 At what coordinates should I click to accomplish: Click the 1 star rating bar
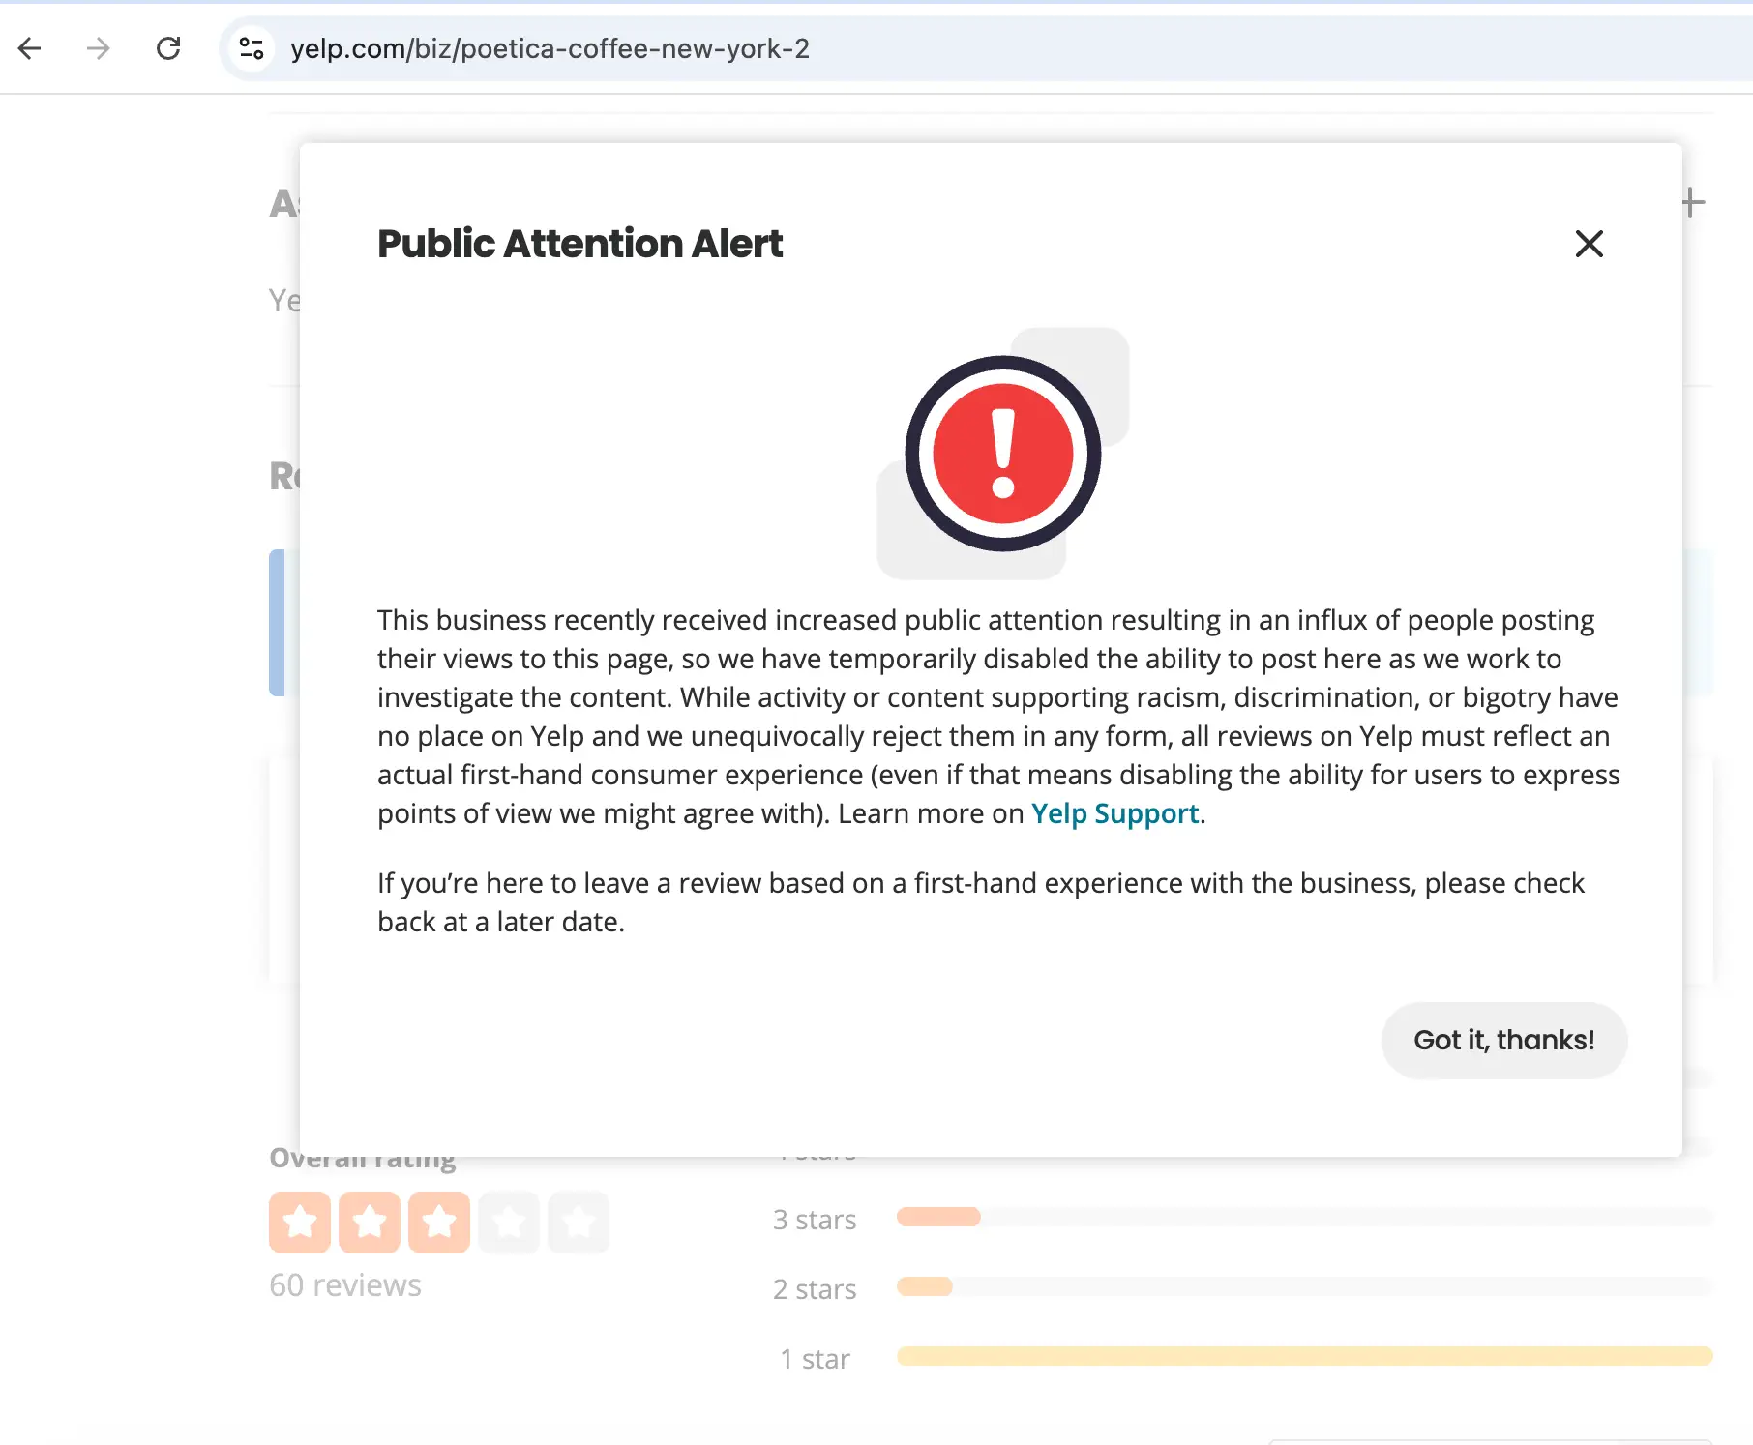click(1304, 1356)
